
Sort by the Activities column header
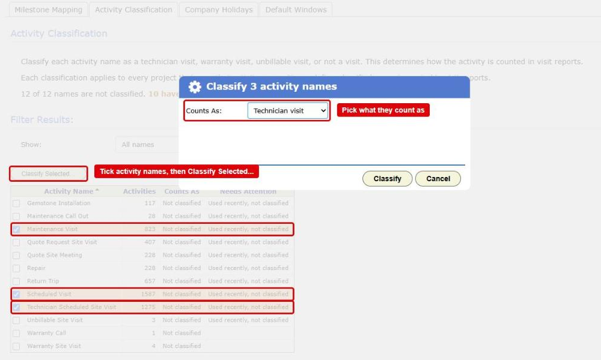(x=139, y=191)
